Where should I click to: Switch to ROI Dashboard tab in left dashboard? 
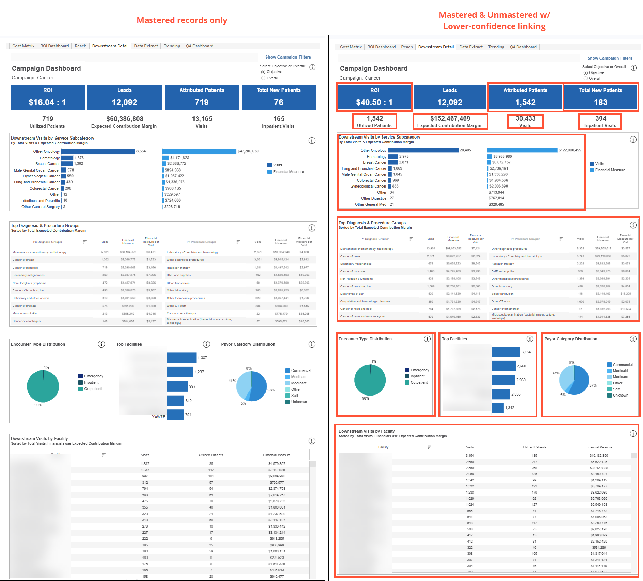pyautogui.click(x=54, y=46)
